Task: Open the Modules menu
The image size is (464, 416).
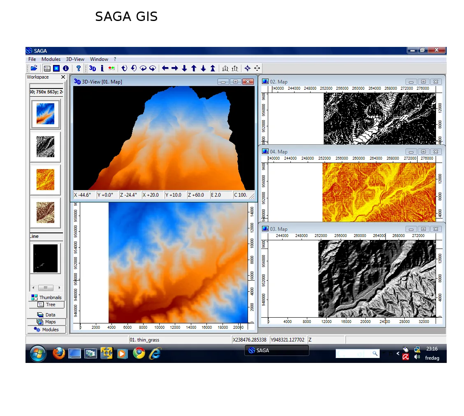Action: pos(51,59)
